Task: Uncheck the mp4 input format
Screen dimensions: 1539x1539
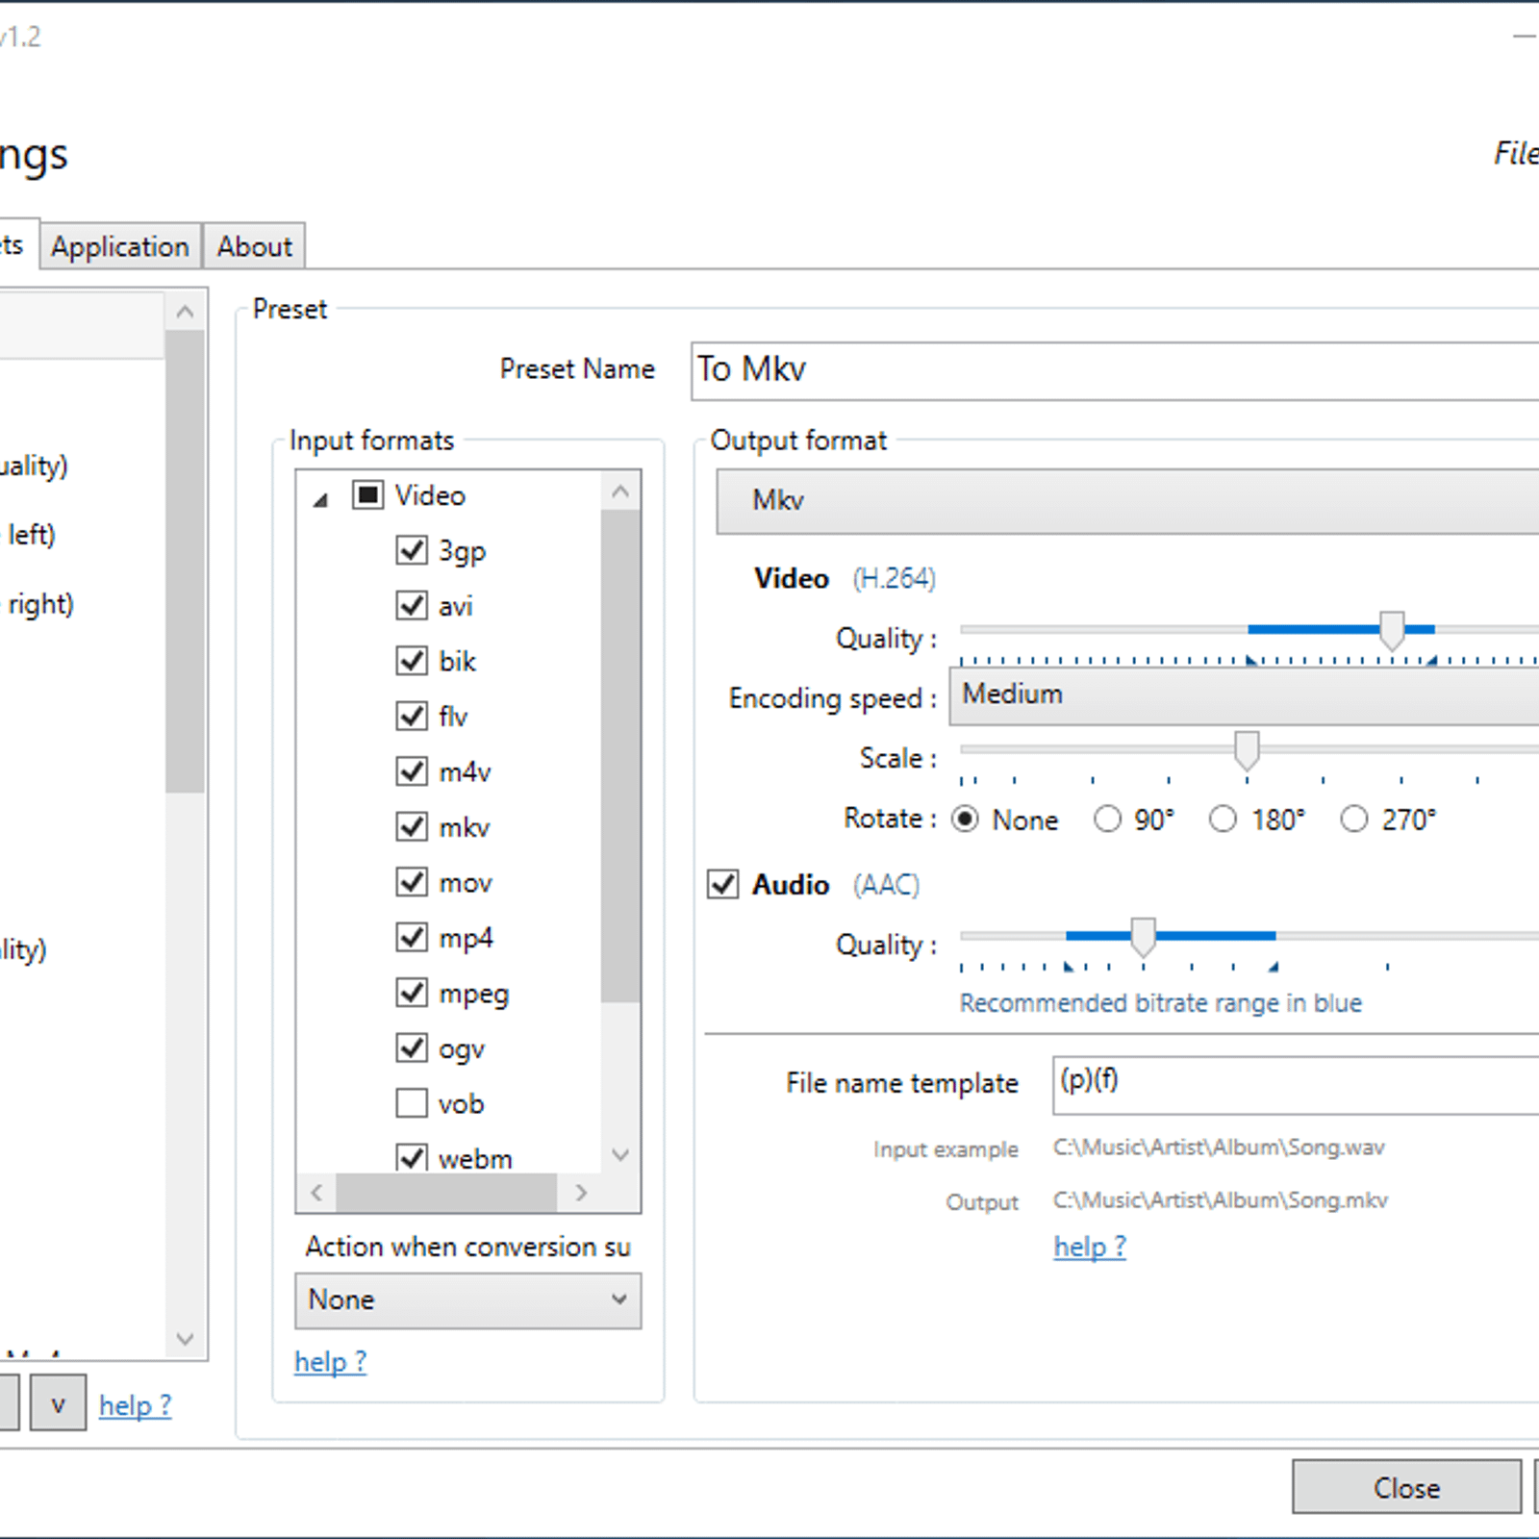Action: tap(412, 937)
